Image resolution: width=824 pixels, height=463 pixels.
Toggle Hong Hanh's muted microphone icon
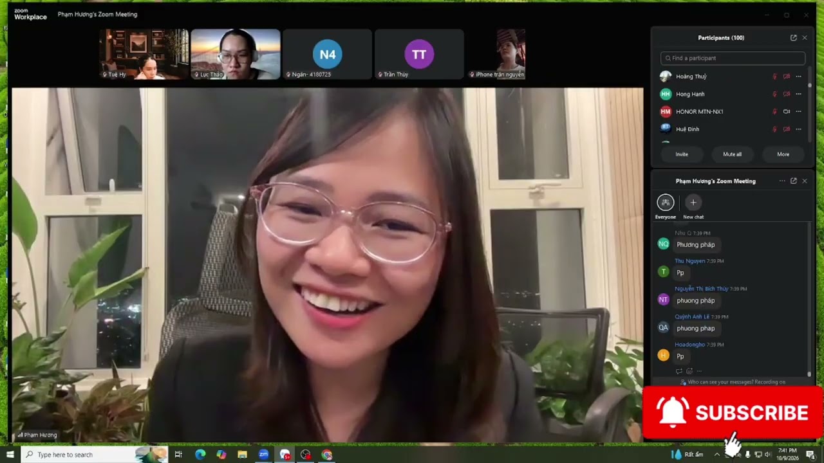[x=775, y=94]
